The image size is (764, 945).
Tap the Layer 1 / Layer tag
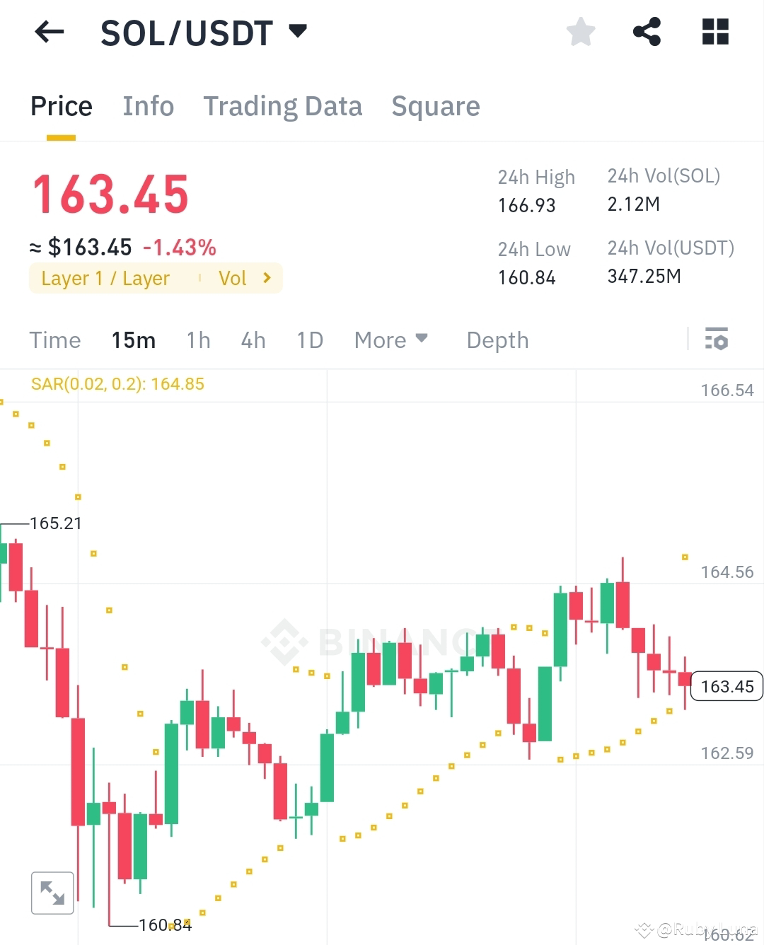coord(105,278)
